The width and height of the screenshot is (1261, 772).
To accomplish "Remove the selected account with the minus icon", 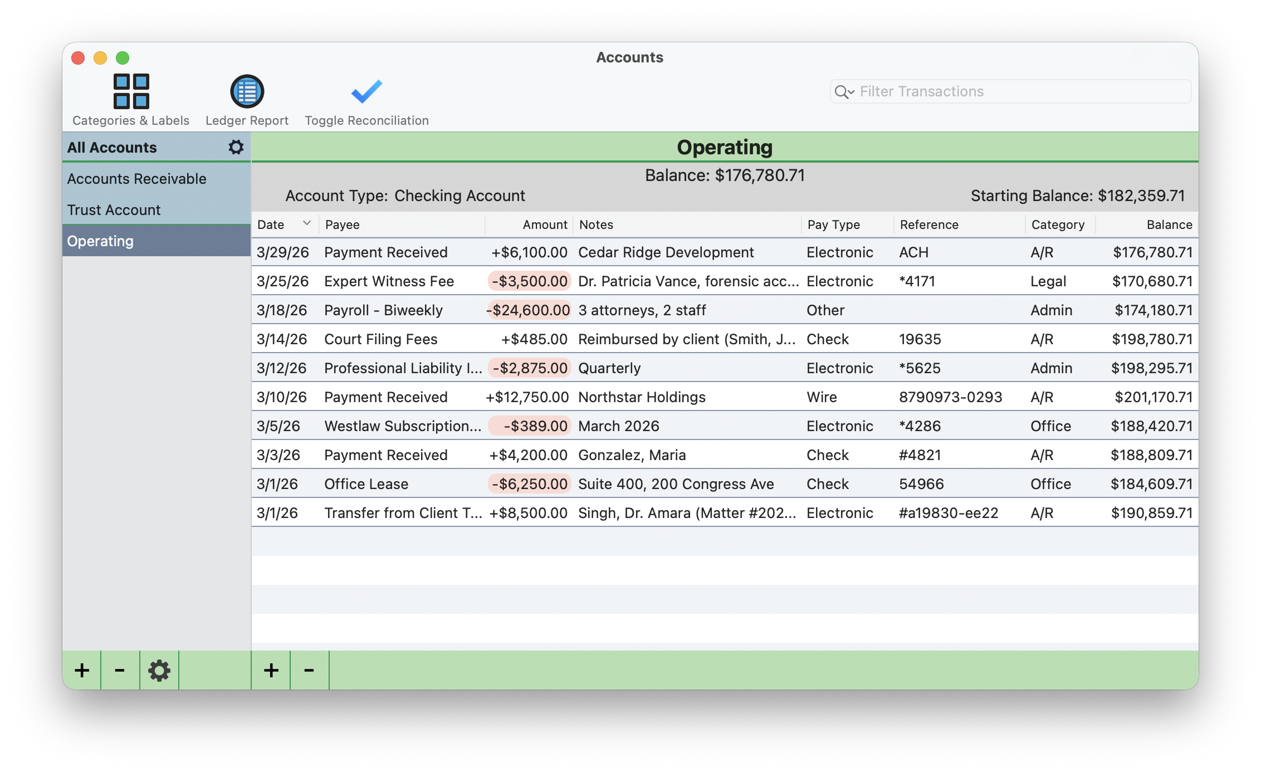I will 120,671.
